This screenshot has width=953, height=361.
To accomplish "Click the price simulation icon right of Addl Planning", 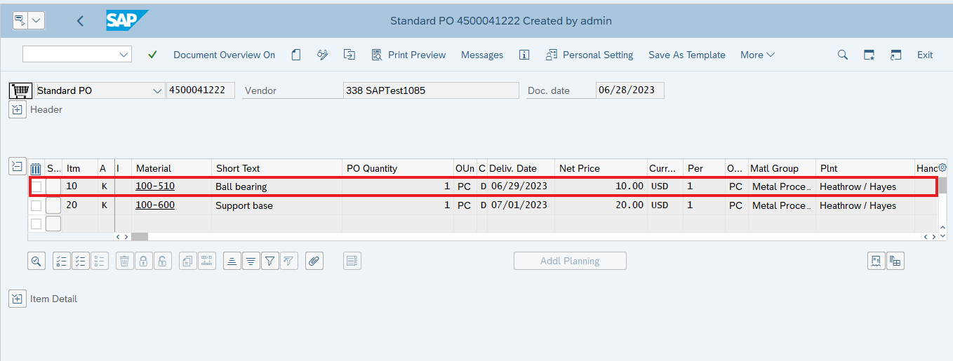I will point(877,261).
